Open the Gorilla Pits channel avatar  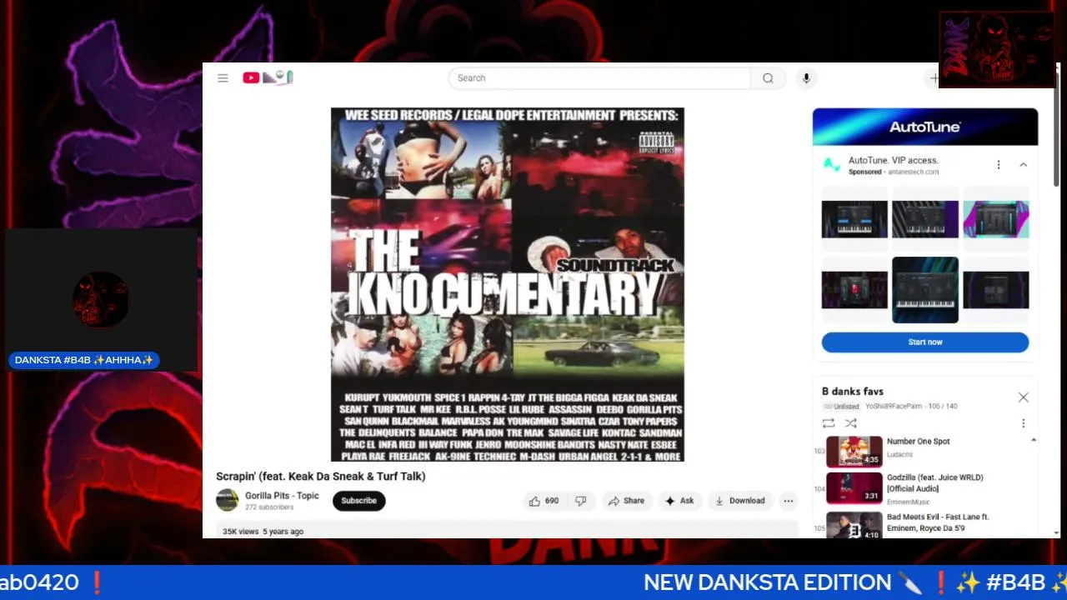(x=228, y=500)
